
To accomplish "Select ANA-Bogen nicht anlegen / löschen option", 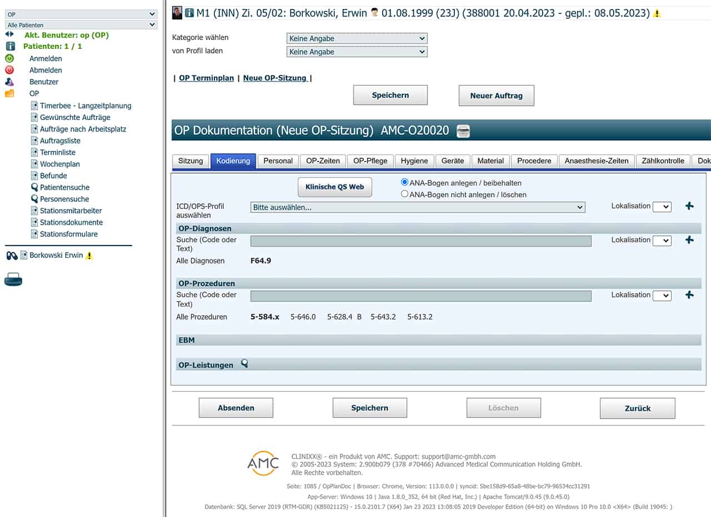I will tap(405, 194).
